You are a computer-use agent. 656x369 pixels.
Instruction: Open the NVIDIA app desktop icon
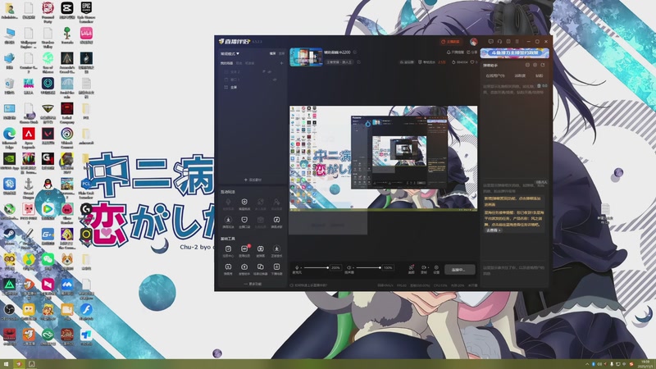9,162
